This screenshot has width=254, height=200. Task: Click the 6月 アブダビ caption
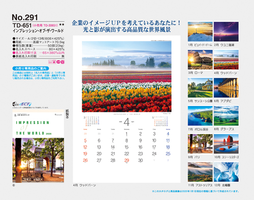tap(223, 101)
